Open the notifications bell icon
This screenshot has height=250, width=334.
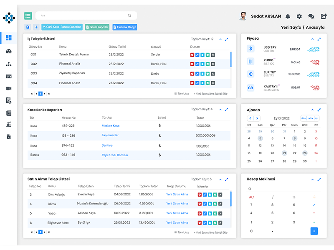[288, 16]
